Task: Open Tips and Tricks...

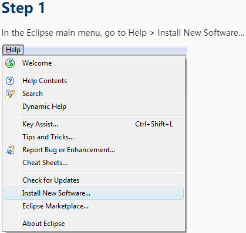Action: coord(94,137)
